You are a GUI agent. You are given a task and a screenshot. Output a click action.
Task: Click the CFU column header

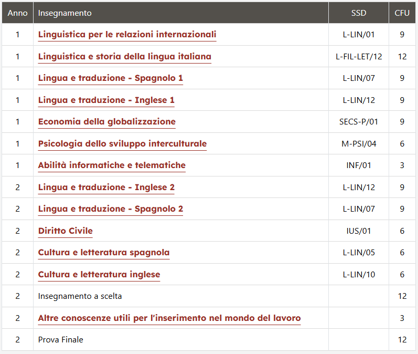[x=402, y=13]
